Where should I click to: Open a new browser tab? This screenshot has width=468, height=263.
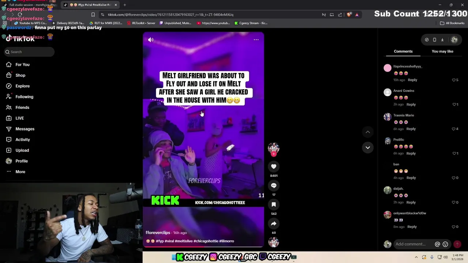coord(125,5)
